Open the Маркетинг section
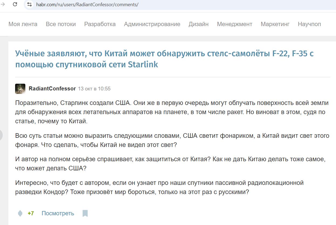This screenshot has height=225, width=336. pos(275,24)
